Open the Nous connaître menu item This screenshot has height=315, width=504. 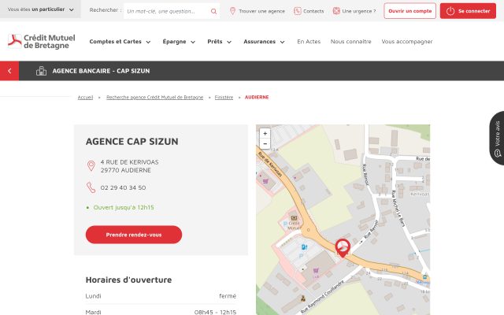(x=350, y=42)
